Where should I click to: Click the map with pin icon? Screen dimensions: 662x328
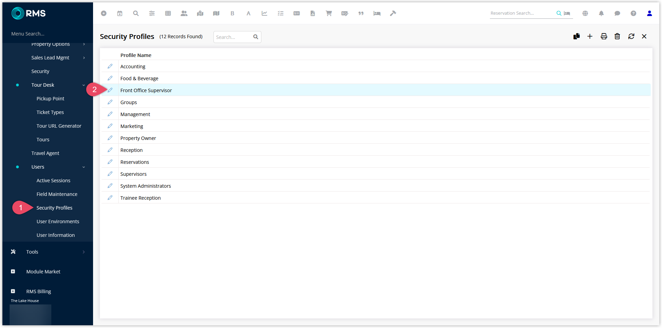click(200, 13)
